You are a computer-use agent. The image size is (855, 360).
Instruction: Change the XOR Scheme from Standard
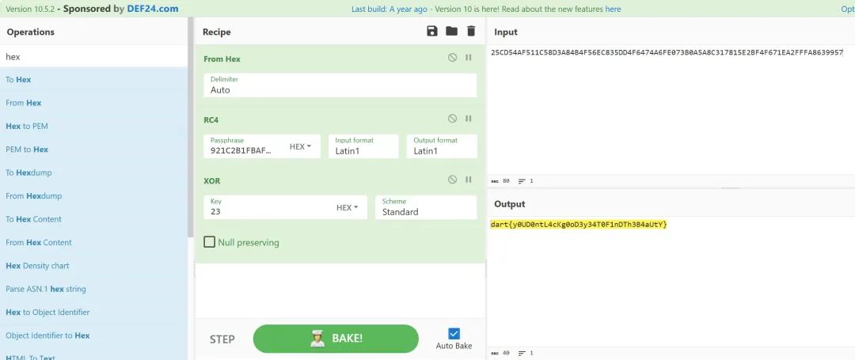[426, 207]
